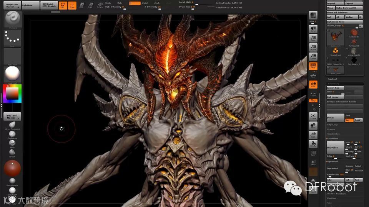
Task: Toggle PolyF polyframe display
Action: coord(313,153)
